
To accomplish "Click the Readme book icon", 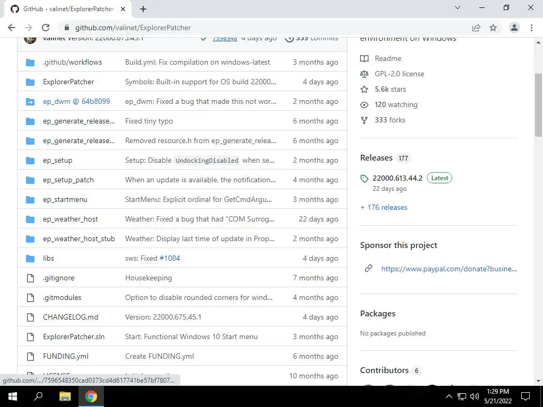I will click(364, 58).
